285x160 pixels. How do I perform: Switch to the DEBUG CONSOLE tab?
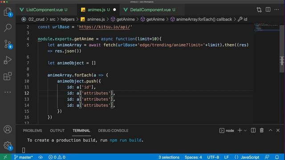coord(113,131)
